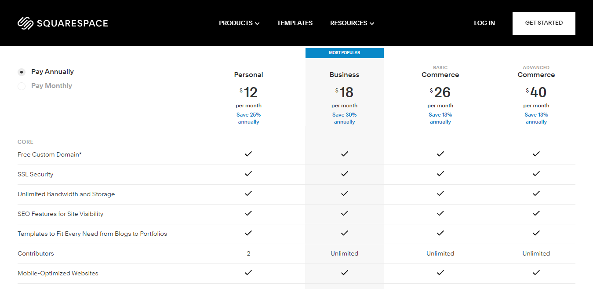This screenshot has height=289, width=593.
Task: Click the Mobile-Optimized Websites checkmark under Personal
Action: tap(248, 272)
